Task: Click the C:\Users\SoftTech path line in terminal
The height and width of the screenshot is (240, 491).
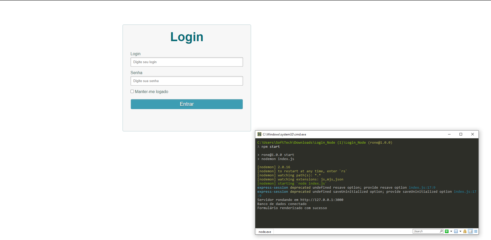Action: pyautogui.click(x=325, y=142)
